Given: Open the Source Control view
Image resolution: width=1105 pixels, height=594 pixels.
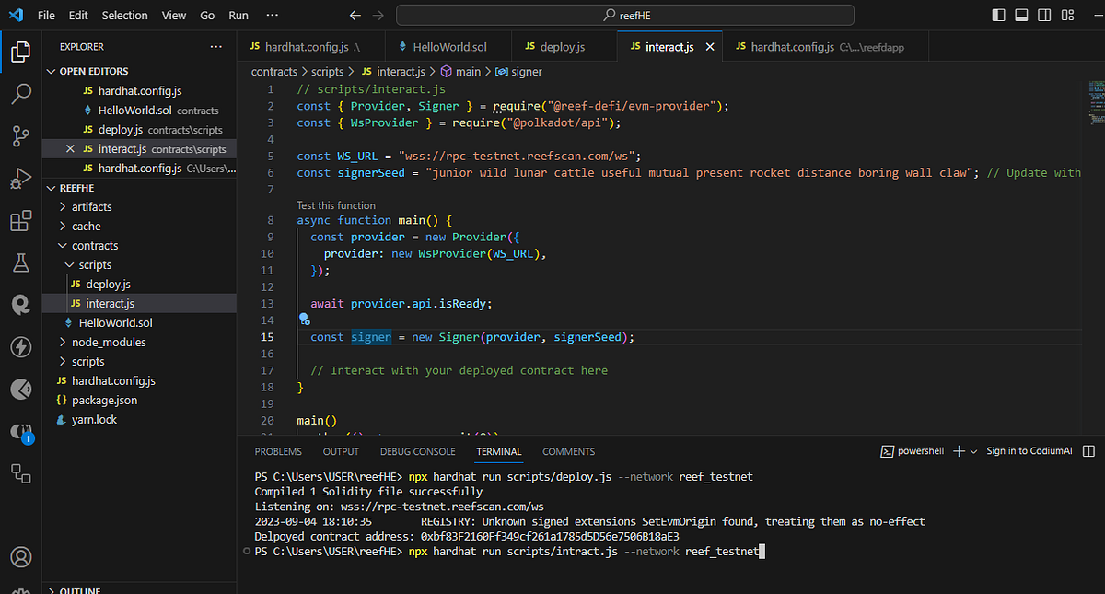Looking at the screenshot, I should click(20, 136).
